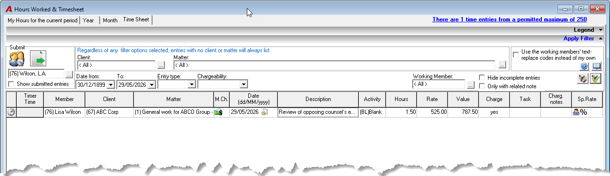Open the To date dropdown calendar
The height and width of the screenshot is (176, 610).
point(151,84)
